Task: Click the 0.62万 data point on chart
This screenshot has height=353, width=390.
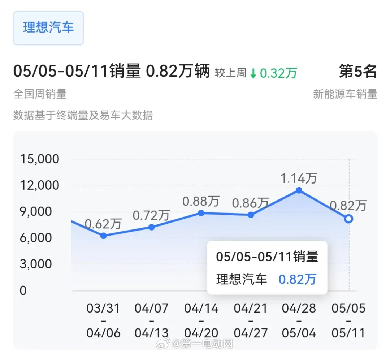Action: [x=104, y=236]
